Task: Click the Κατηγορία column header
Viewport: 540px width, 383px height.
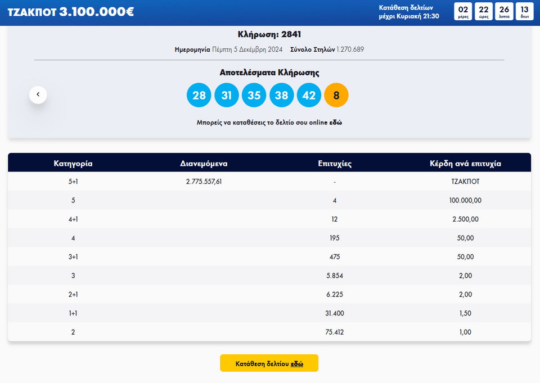Action: 73,164
